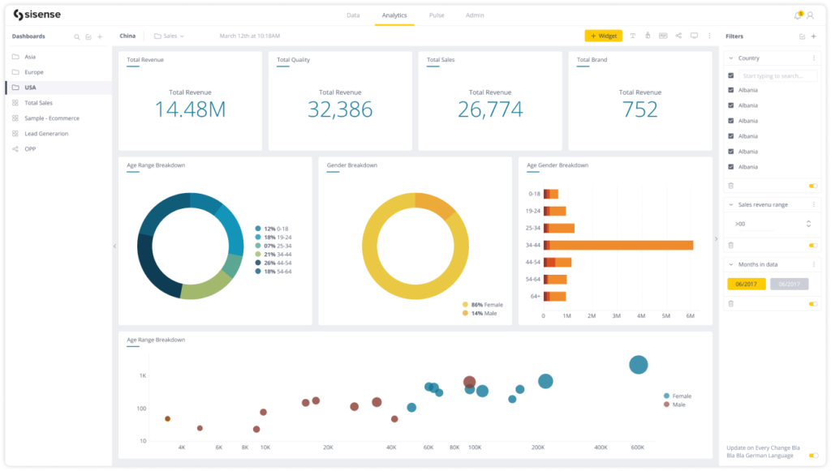Image resolution: width=831 pixels, height=471 pixels.
Task: Select the Text widget icon in the toolbar
Action: [x=633, y=36]
